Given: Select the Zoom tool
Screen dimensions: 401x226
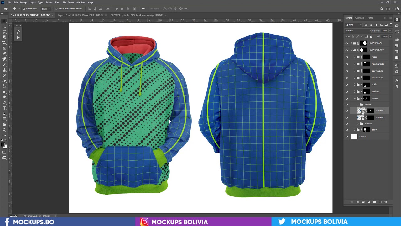Looking at the screenshot, I should pos(4,130).
